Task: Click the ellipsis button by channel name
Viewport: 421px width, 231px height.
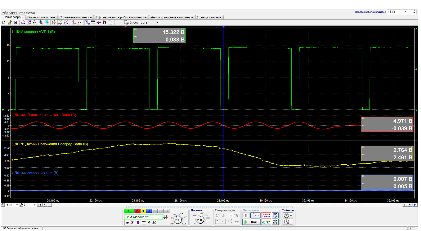Action: 161,217
